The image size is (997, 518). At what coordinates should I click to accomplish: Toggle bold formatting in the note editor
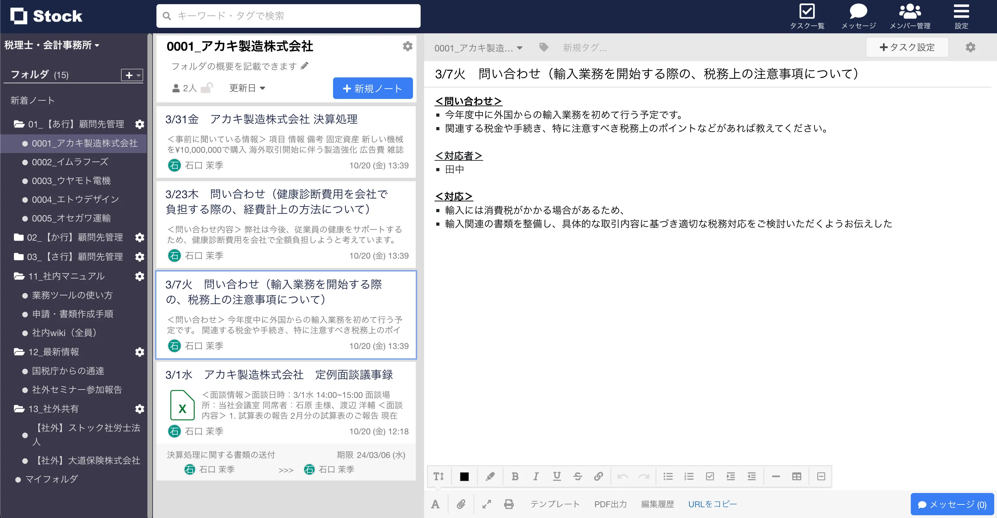[x=515, y=476]
